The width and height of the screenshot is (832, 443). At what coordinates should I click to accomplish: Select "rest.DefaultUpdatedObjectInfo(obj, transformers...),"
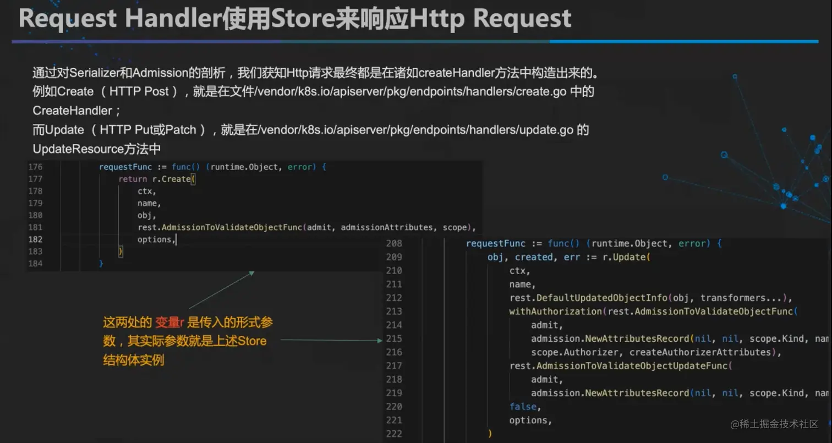(650, 298)
